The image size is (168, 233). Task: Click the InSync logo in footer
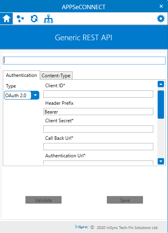point(82,227)
